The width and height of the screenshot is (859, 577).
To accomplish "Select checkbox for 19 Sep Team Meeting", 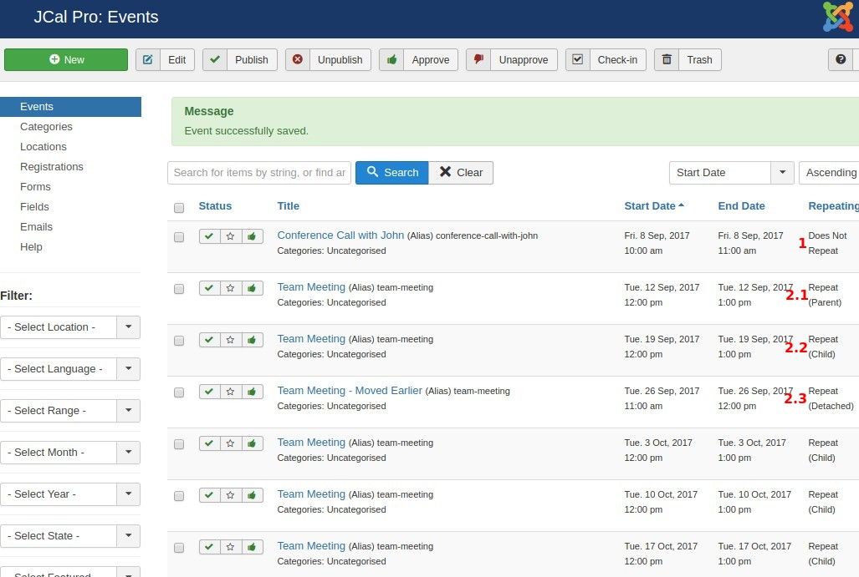I will [179, 341].
